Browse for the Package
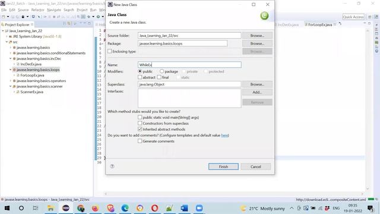Viewport: 380px width, 214px height. (257, 43)
